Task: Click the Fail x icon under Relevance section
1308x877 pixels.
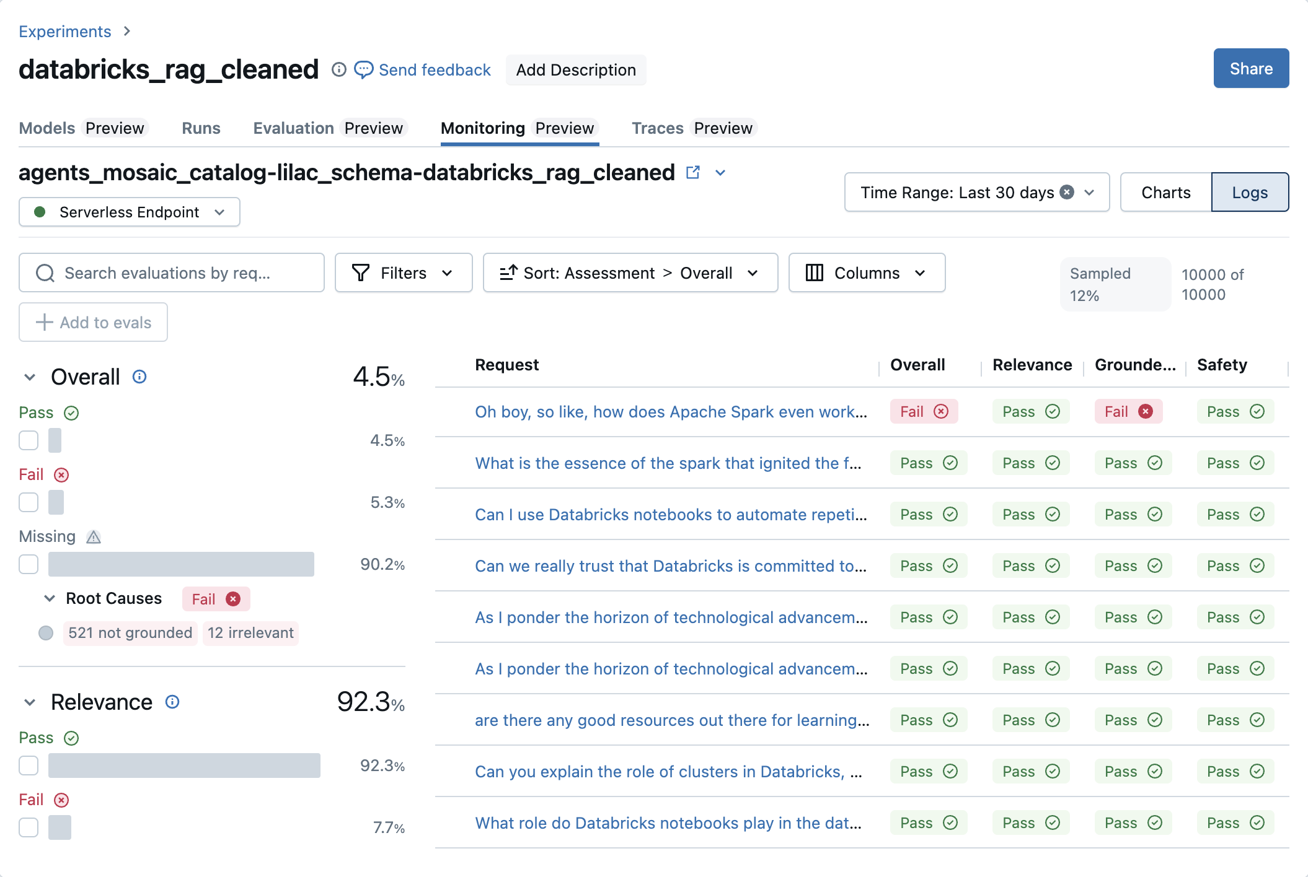Action: [x=61, y=800]
